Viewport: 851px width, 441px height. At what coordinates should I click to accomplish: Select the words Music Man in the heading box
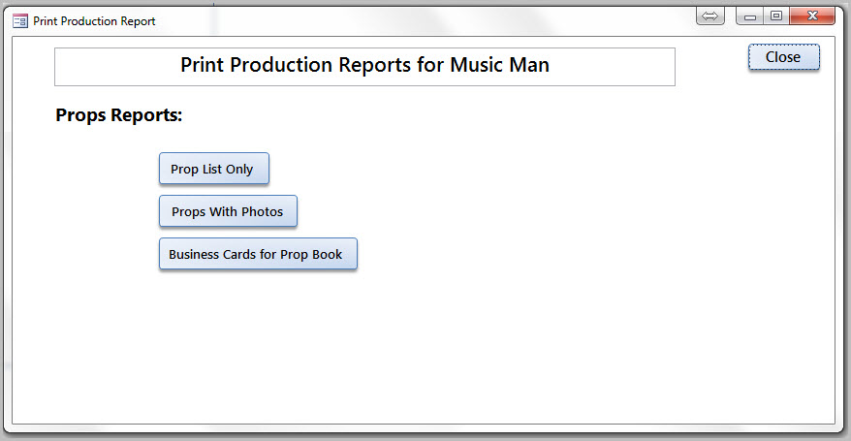499,65
